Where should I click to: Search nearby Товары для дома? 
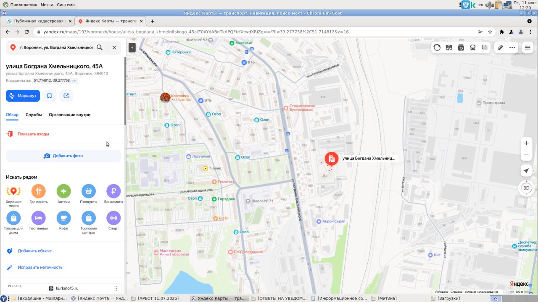pyautogui.click(x=13, y=218)
